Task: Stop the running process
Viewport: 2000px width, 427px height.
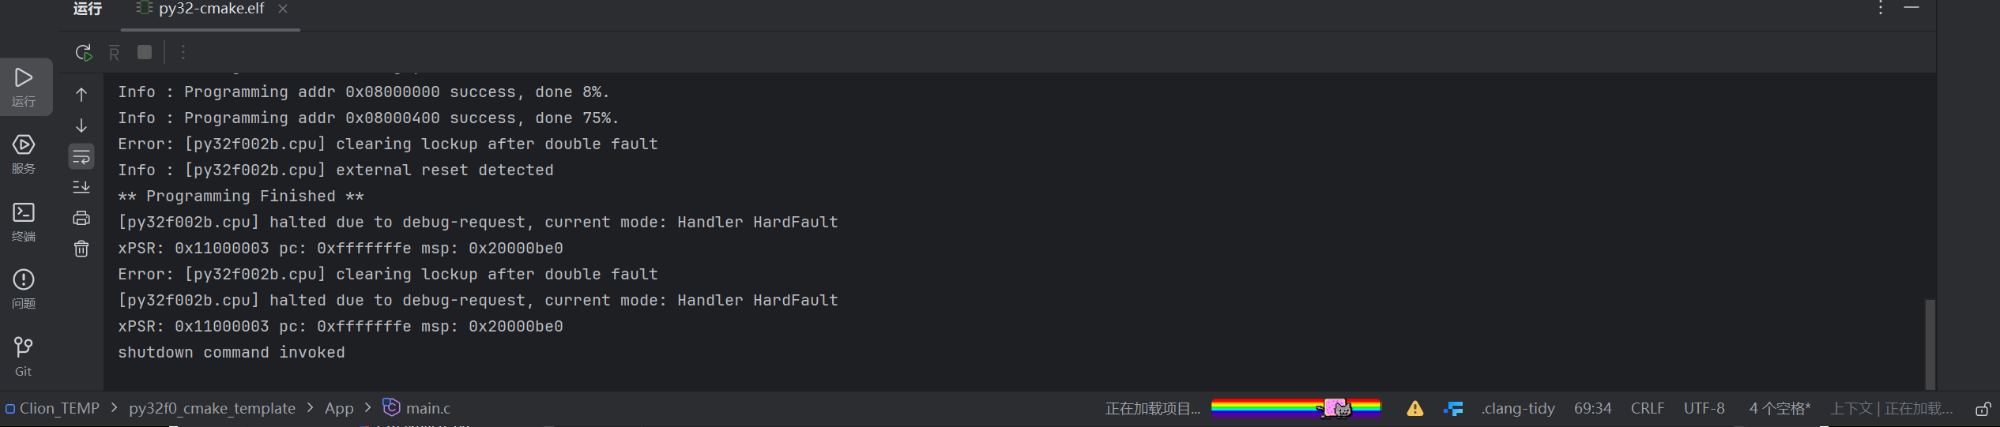Action: coord(145,52)
